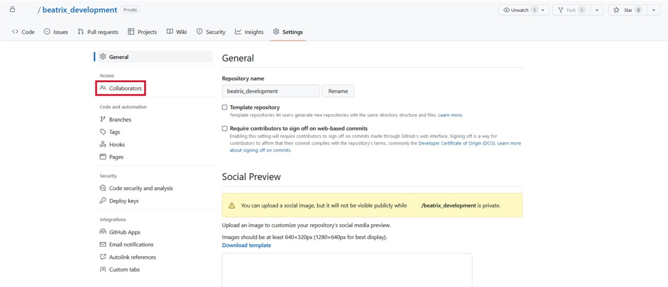Click the Hooks webhook icon
The height and width of the screenshot is (287, 668).
[x=103, y=144]
